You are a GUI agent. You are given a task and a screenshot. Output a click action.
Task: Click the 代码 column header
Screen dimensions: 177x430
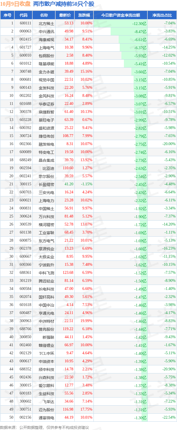(24, 15)
